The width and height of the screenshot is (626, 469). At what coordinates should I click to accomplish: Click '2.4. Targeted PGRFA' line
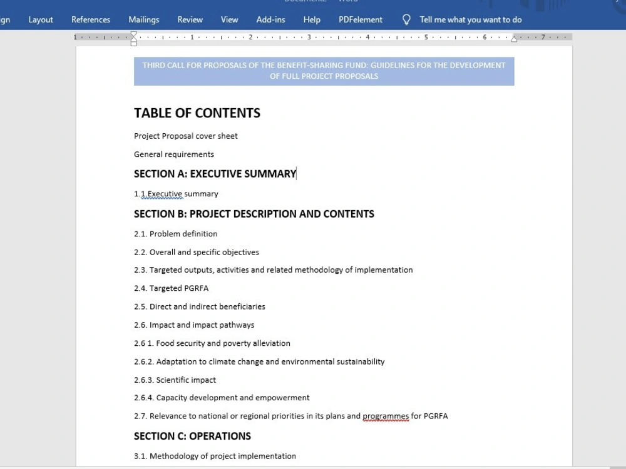[171, 288]
